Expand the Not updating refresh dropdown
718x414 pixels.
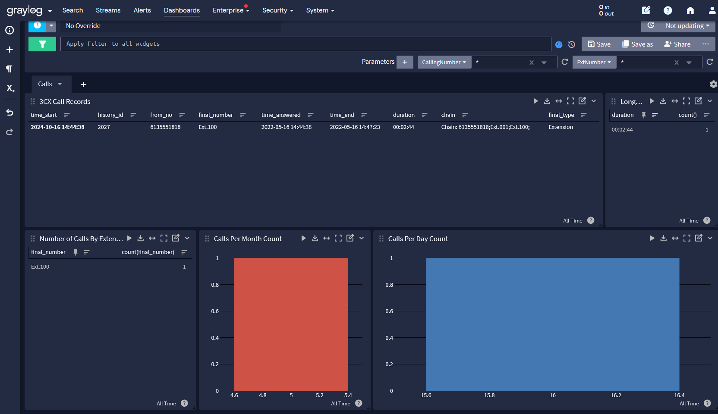(687, 26)
